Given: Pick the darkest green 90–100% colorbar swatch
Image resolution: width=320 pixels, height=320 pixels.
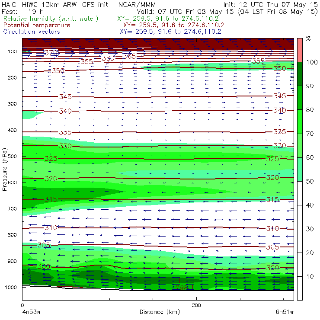Looking at the screenshot, I should click(x=300, y=74).
